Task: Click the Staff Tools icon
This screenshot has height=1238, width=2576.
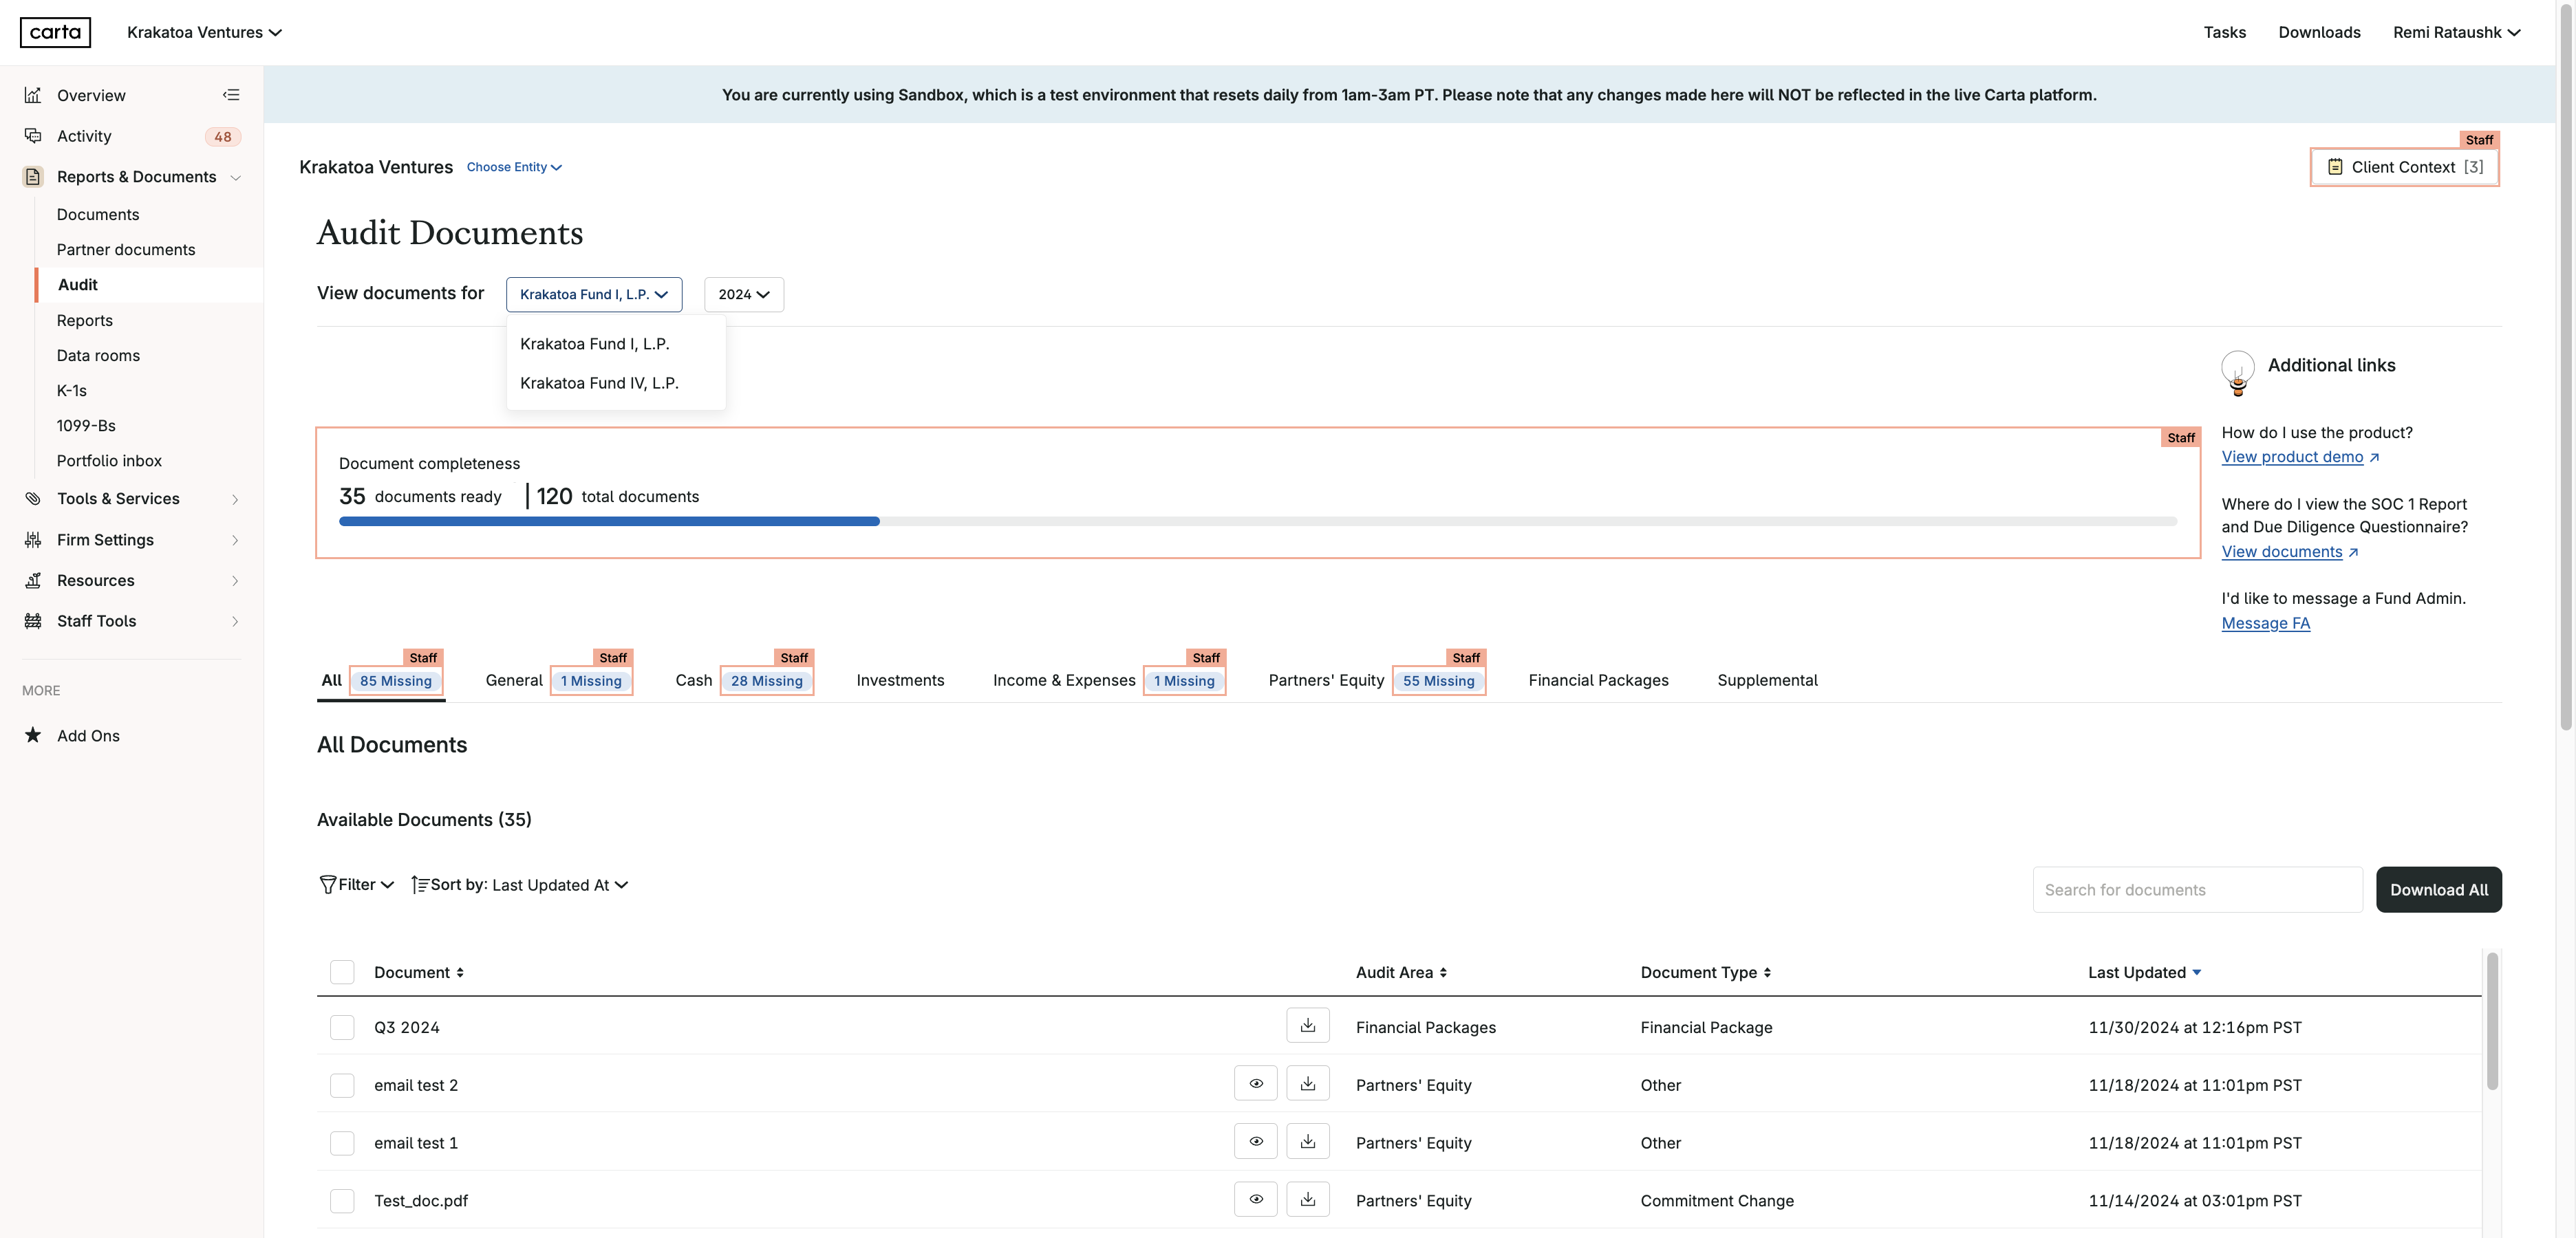Action: point(33,621)
